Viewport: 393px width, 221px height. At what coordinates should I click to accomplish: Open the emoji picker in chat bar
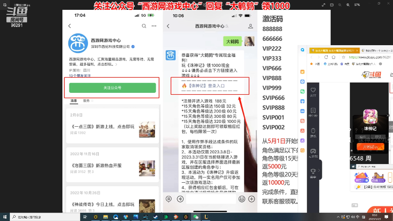pos(242,199)
